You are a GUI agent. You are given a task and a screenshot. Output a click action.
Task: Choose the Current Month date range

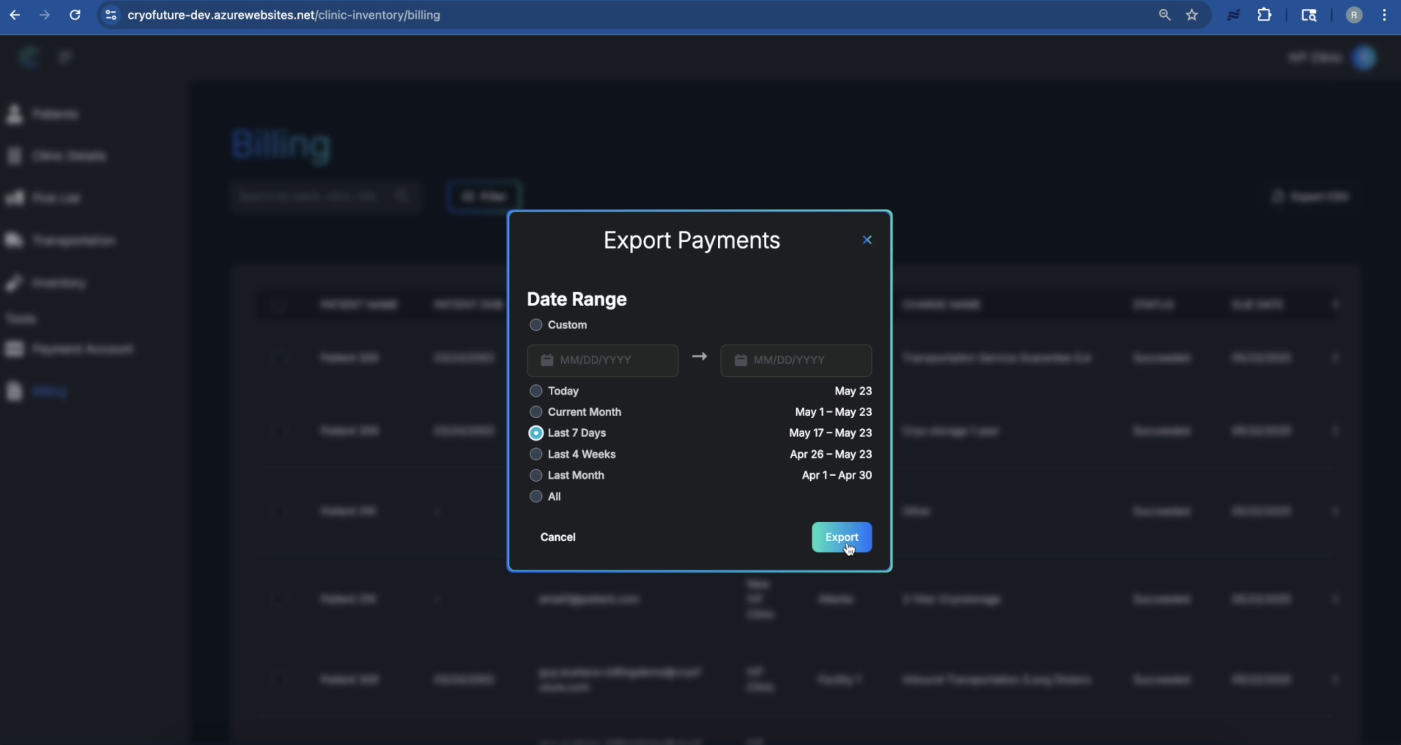pyautogui.click(x=536, y=412)
